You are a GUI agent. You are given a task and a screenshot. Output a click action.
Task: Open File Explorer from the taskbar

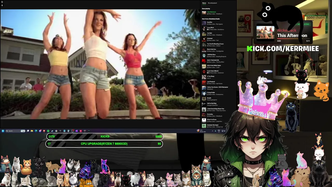pos(32,131)
